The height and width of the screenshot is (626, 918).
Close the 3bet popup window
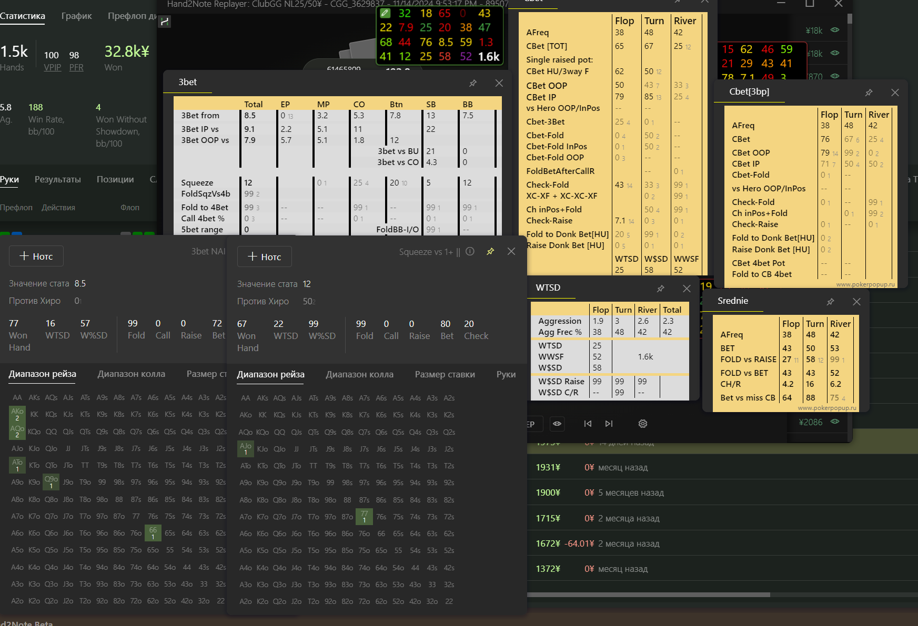499,83
